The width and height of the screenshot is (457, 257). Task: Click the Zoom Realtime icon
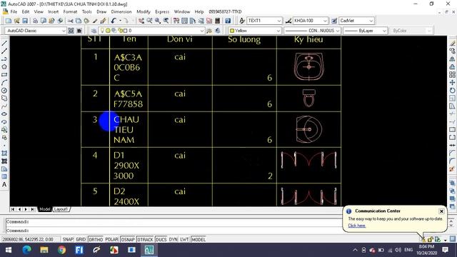(x=149, y=21)
